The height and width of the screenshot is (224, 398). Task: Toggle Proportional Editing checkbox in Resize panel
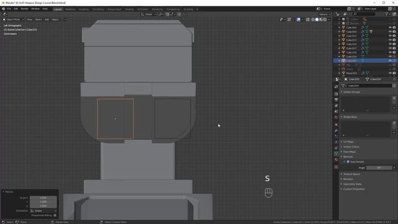(55, 215)
